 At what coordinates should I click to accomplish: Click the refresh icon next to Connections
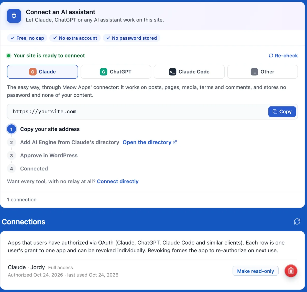point(297,221)
